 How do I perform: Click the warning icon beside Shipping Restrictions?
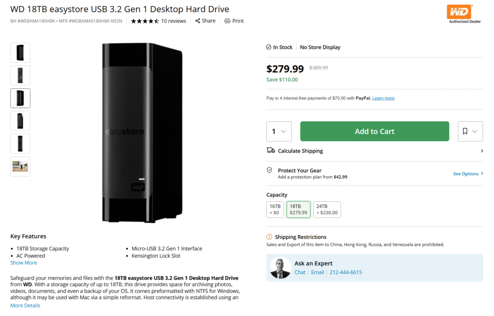(x=270, y=237)
